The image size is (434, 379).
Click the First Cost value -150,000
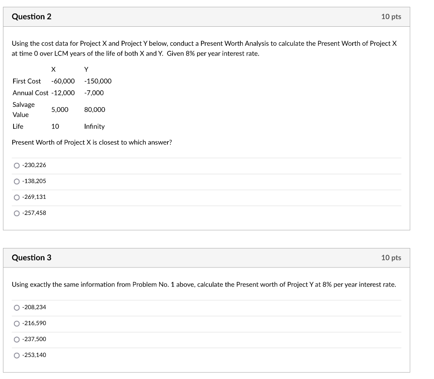pos(98,81)
